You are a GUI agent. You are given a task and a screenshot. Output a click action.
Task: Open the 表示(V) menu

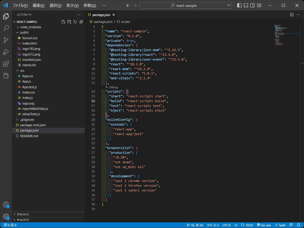point(72,5)
